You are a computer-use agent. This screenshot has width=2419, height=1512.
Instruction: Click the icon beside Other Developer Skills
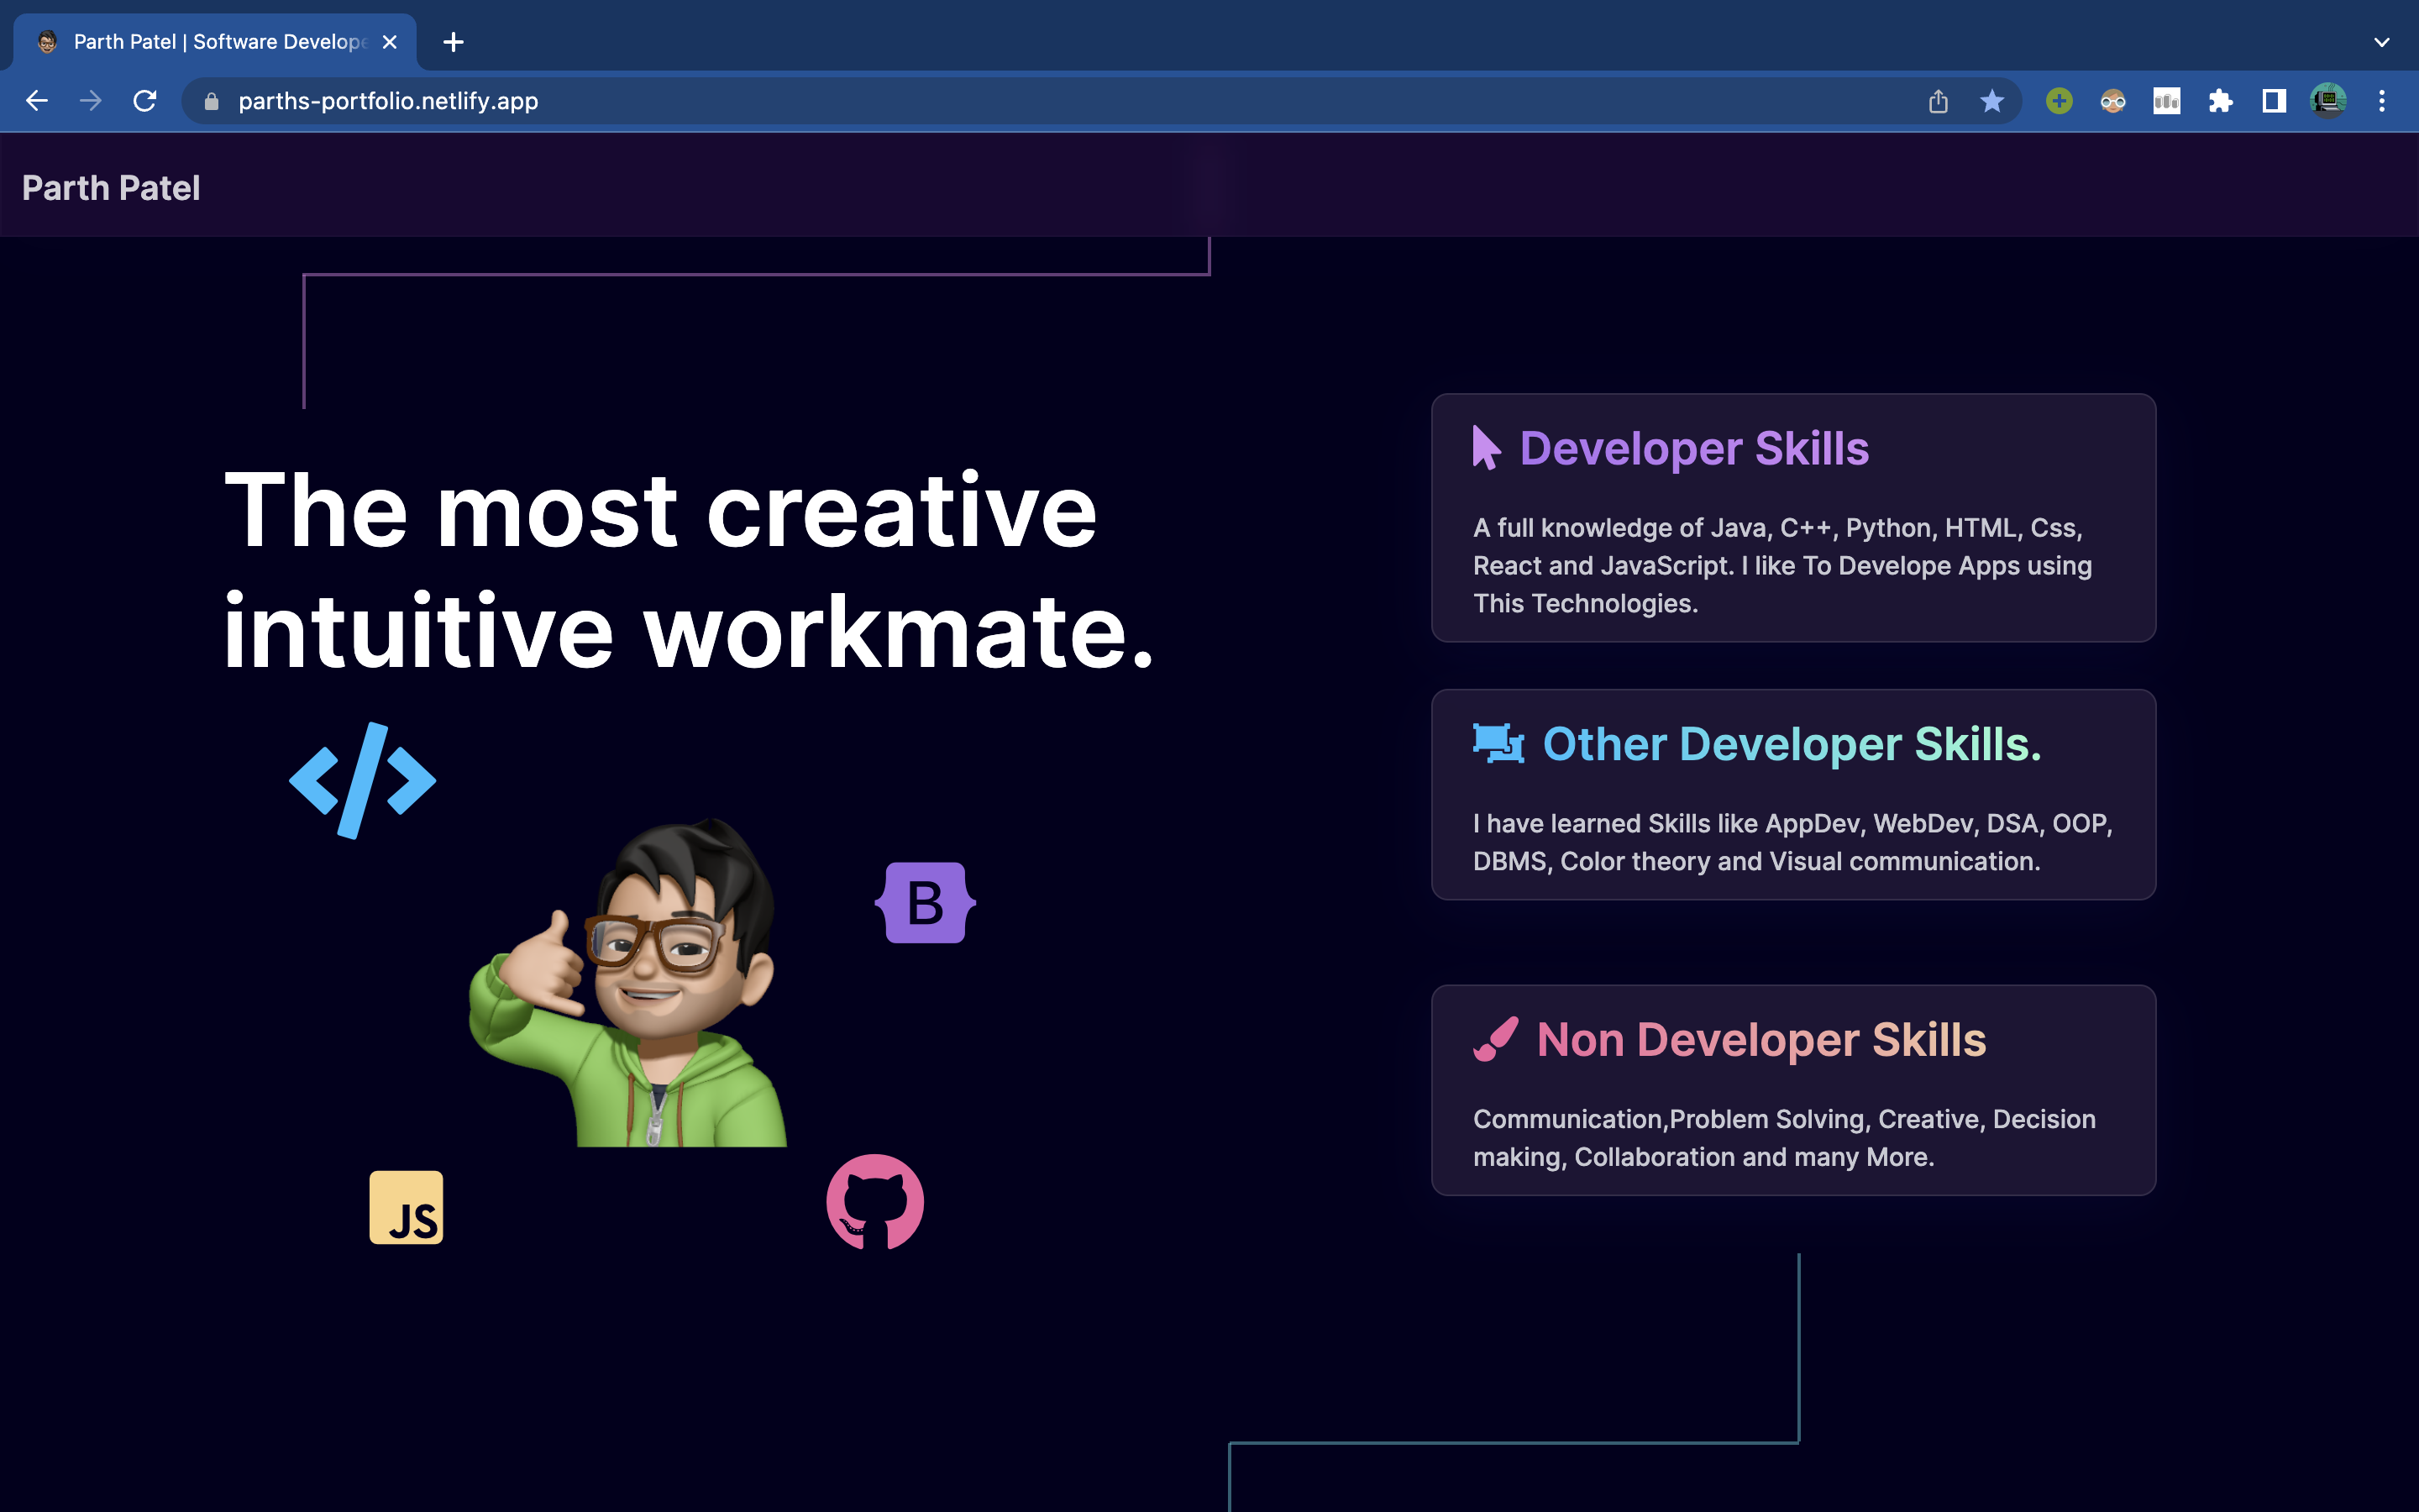click(1498, 743)
